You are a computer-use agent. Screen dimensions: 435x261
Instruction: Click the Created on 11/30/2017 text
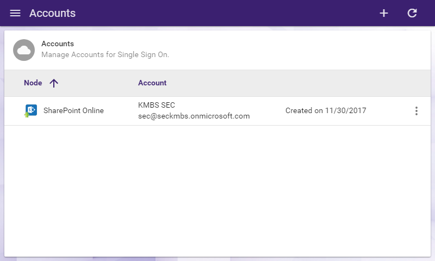point(326,110)
